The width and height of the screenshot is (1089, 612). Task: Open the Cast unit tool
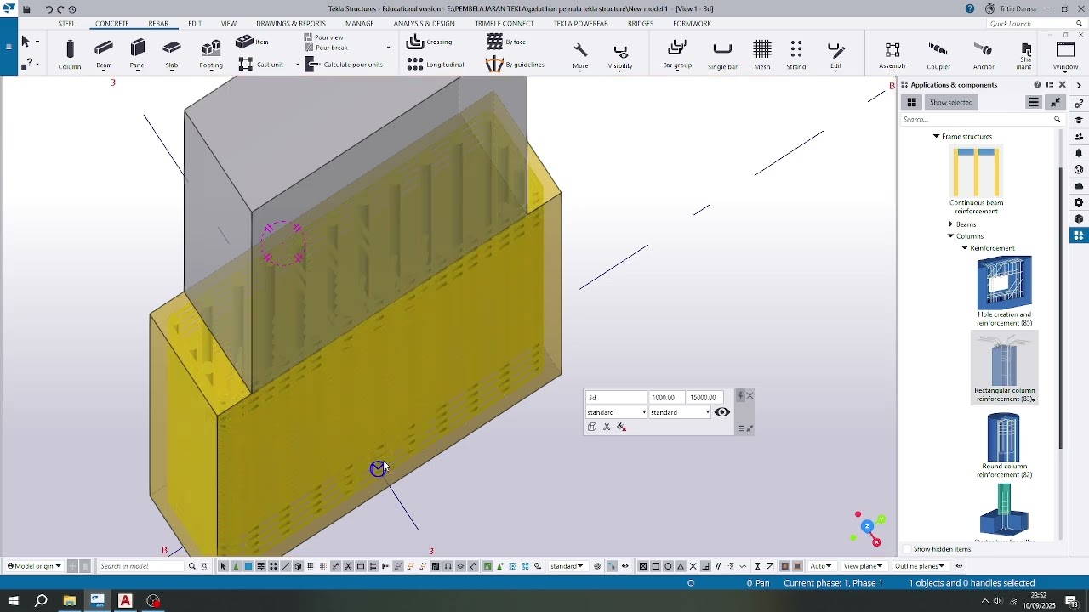(261, 65)
